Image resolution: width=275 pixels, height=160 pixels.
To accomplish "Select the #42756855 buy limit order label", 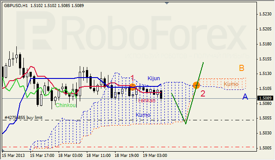I will coord(23,118).
